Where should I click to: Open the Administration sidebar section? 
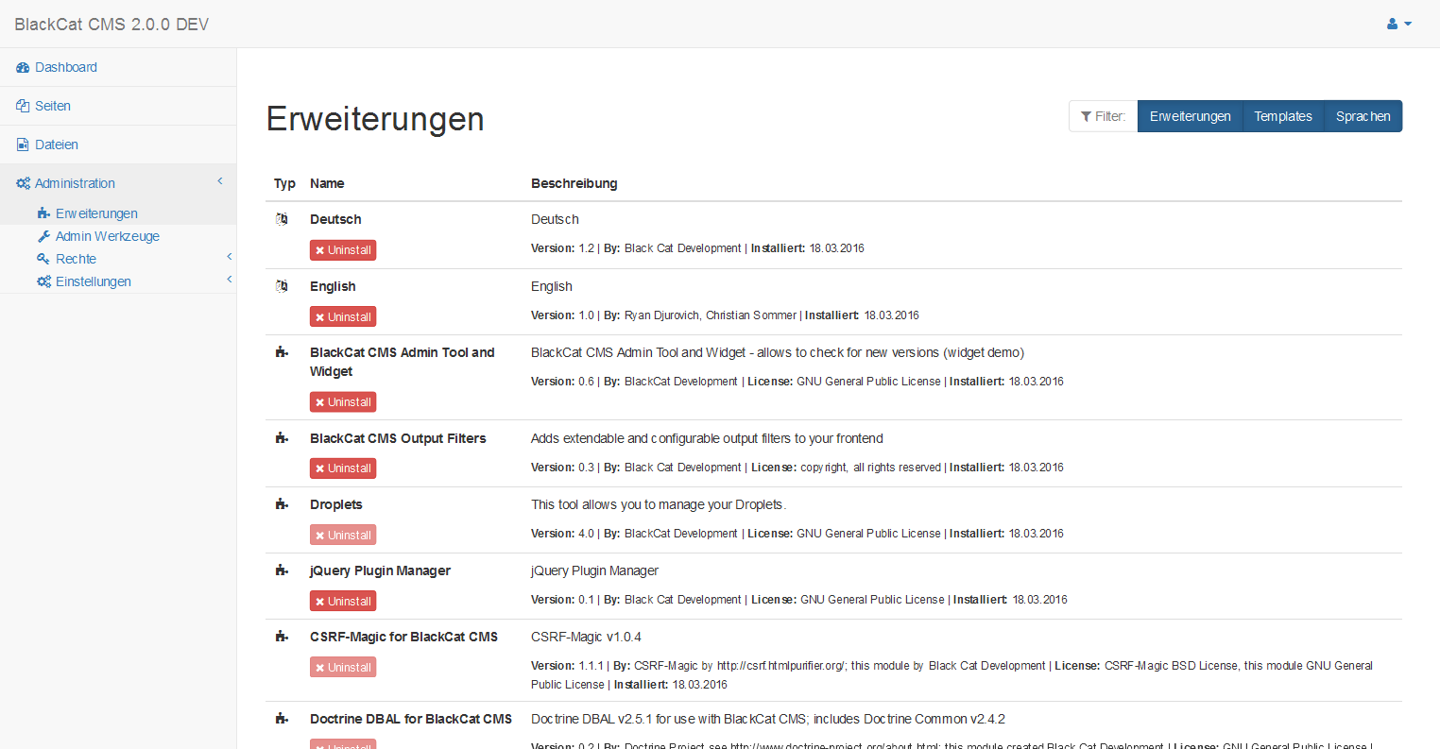(x=75, y=183)
